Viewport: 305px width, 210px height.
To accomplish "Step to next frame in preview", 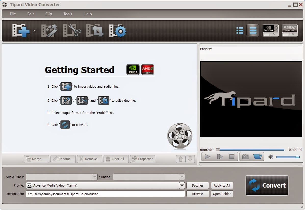I will coord(220,156).
